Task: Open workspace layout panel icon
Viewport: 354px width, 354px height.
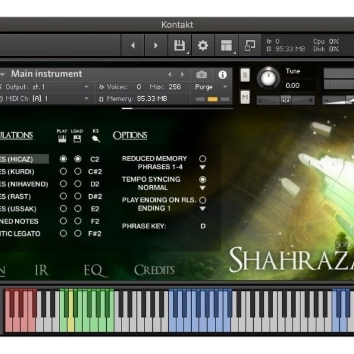Action: (x=227, y=45)
